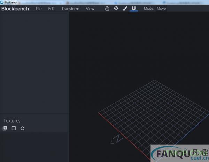
Task: Click the FANQU watermark logo
Action: (x=179, y=154)
